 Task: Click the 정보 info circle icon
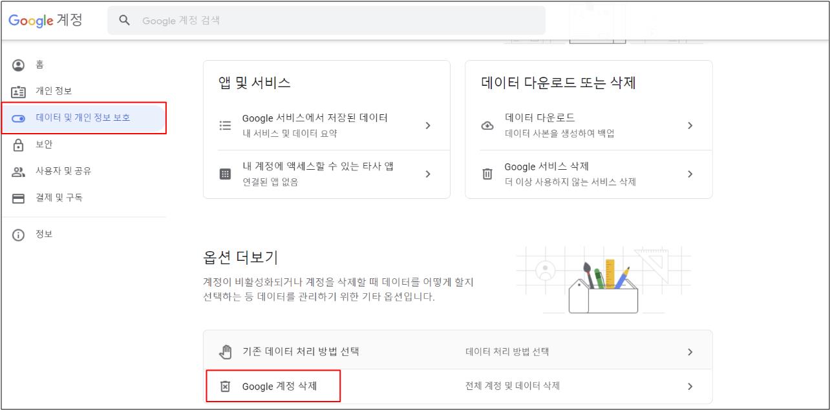click(19, 235)
